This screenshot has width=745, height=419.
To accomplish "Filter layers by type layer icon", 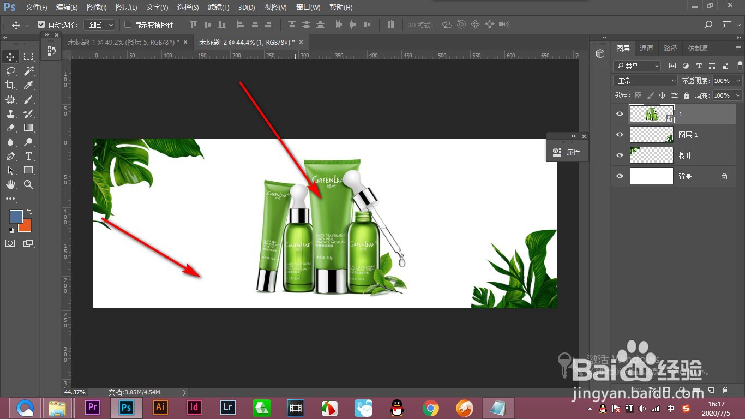I will (x=699, y=65).
